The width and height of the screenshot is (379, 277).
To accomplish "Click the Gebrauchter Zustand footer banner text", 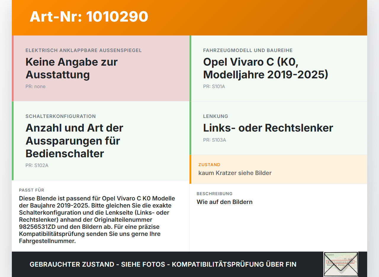I will [x=163, y=264].
